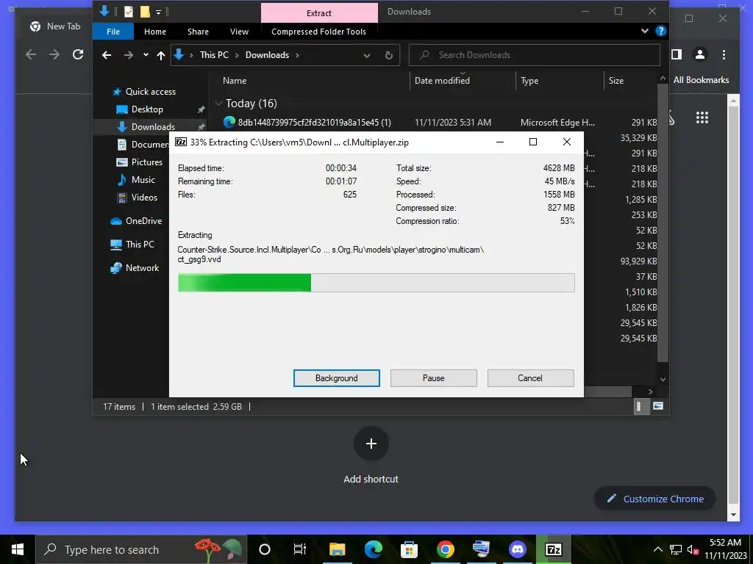Click 7-Zip icon on taskbar
The height and width of the screenshot is (564, 753).
tap(553, 549)
